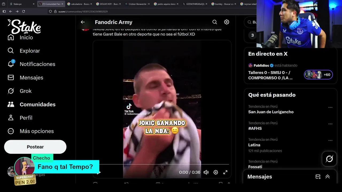Expand the video to fullscreen

(x=225, y=172)
